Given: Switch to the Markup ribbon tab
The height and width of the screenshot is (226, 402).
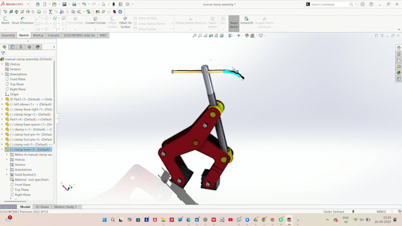Looking at the screenshot, I should [x=38, y=35].
